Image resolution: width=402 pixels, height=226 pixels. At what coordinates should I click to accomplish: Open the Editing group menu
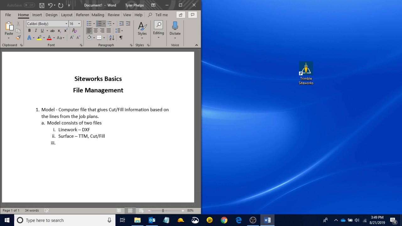click(x=158, y=30)
